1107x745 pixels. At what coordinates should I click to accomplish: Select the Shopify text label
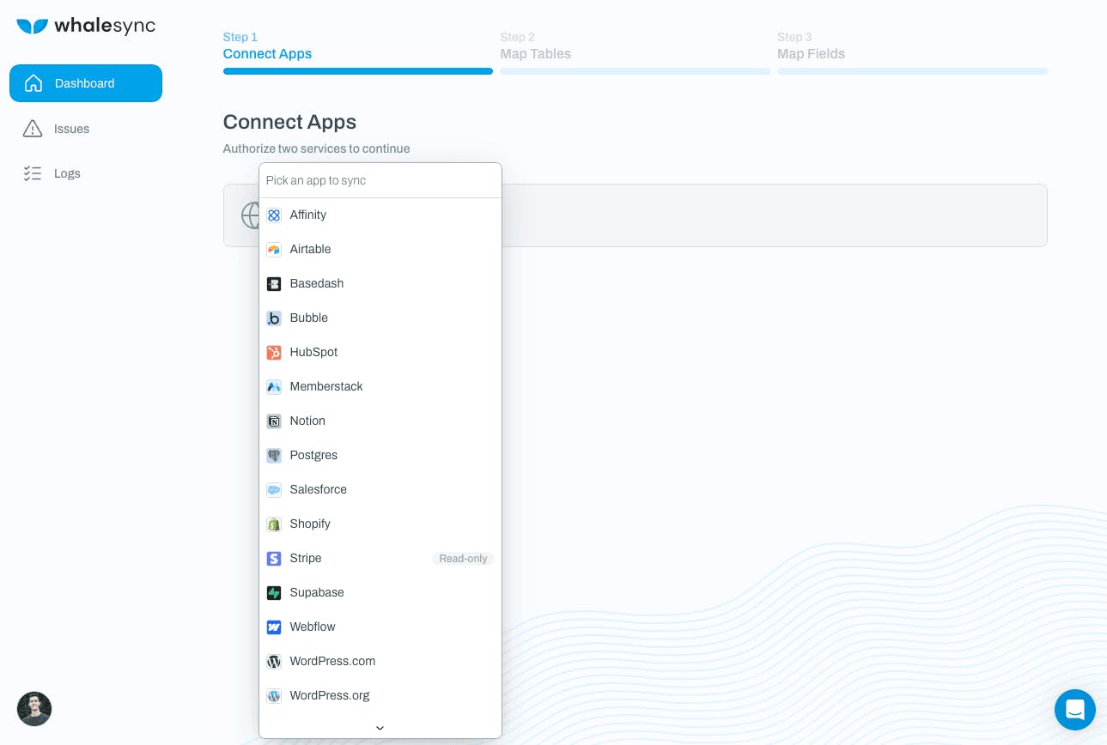click(x=310, y=524)
